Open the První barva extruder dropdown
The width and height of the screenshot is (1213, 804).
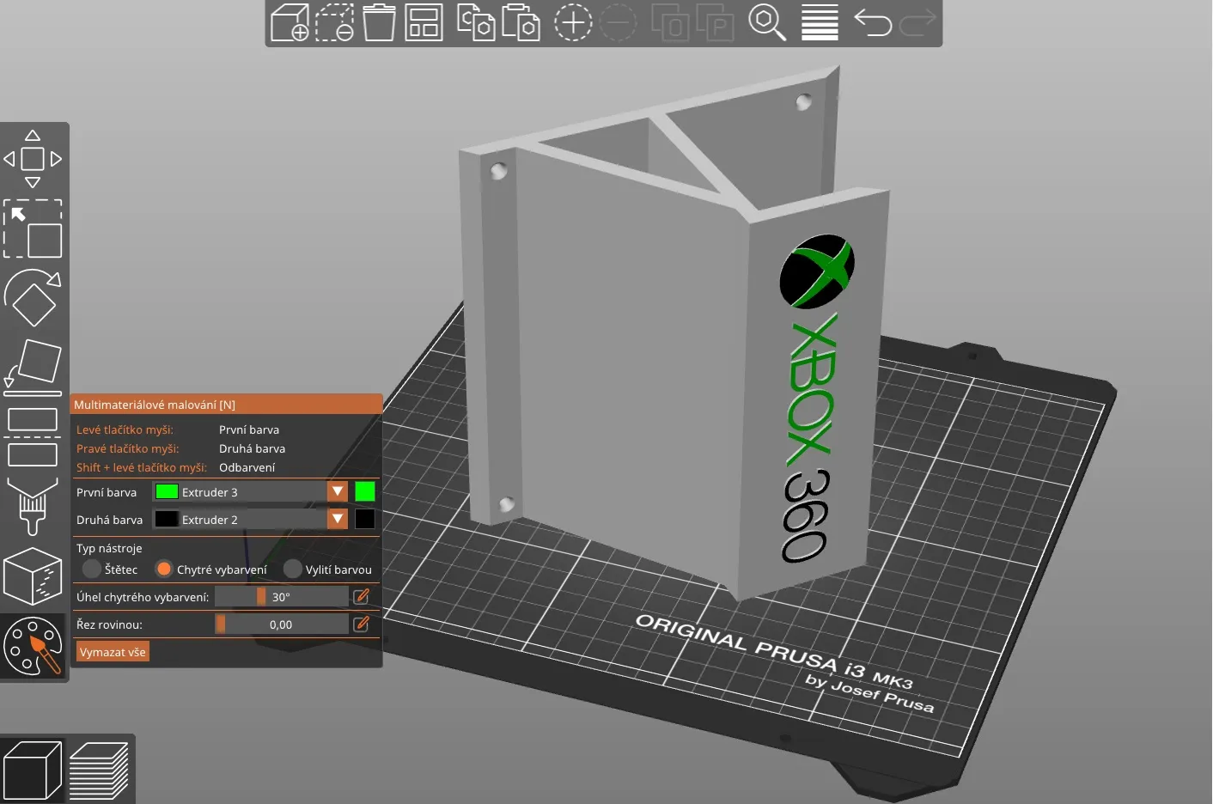click(x=338, y=492)
